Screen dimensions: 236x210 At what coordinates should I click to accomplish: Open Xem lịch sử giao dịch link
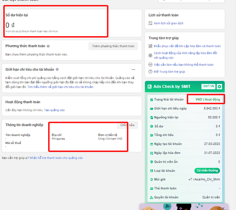[169, 23]
